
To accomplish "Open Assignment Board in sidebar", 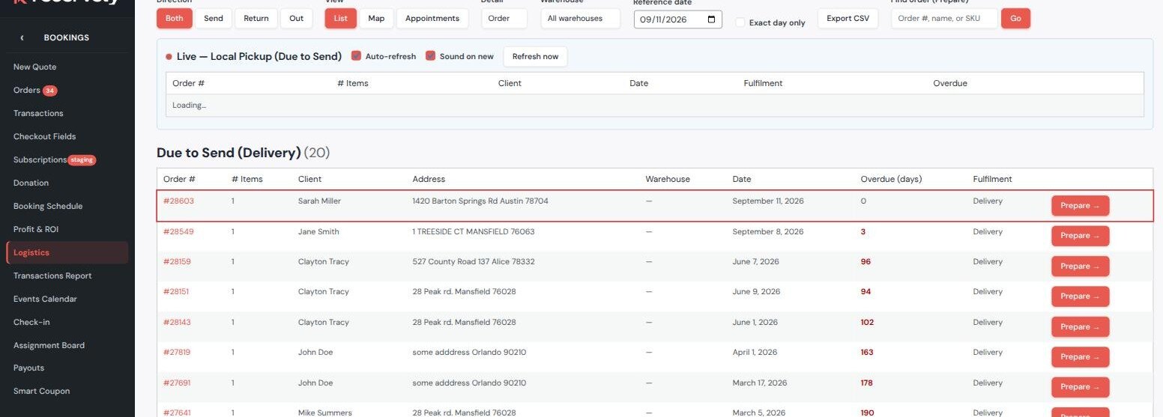I will coord(49,345).
